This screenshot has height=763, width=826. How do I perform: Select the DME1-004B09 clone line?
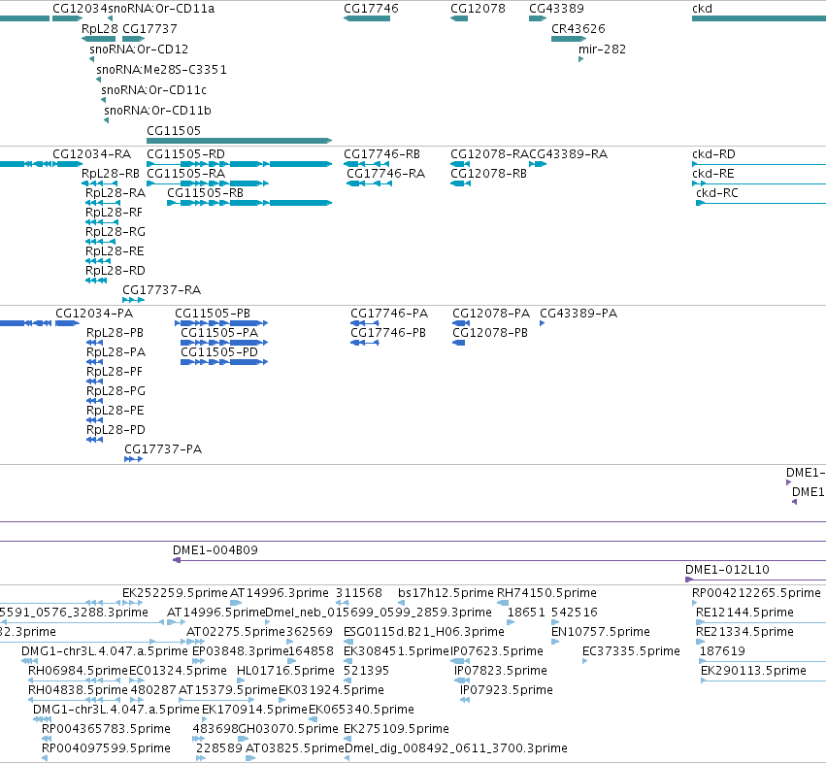click(500, 560)
